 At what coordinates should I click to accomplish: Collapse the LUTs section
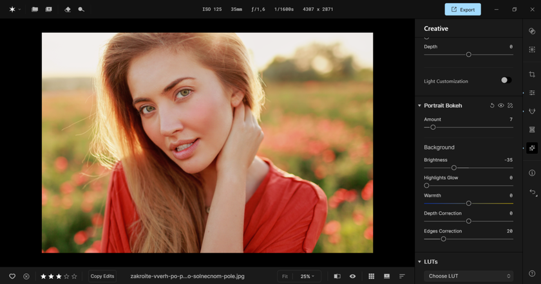(x=419, y=262)
